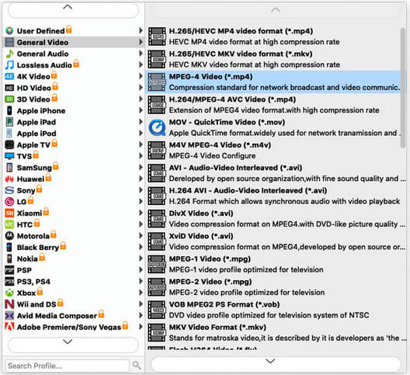Choose MPEG-2 Video (*.mpg) format

point(276,286)
